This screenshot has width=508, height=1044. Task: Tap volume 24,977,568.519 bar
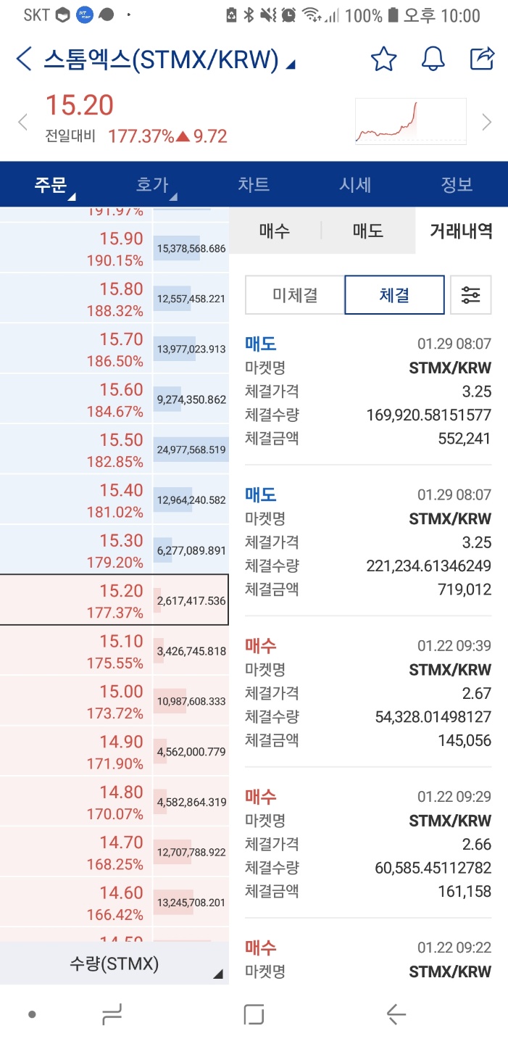(191, 449)
